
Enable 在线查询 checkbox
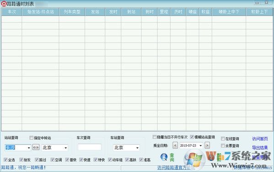click(223, 139)
